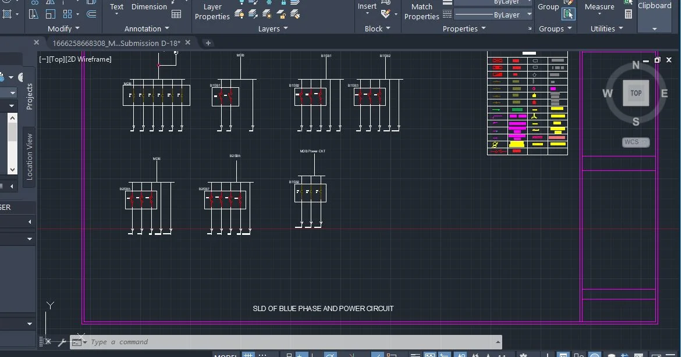Expand the Utilities panel dropdown

[x=621, y=28]
